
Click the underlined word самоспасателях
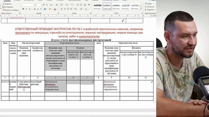(89, 36)
